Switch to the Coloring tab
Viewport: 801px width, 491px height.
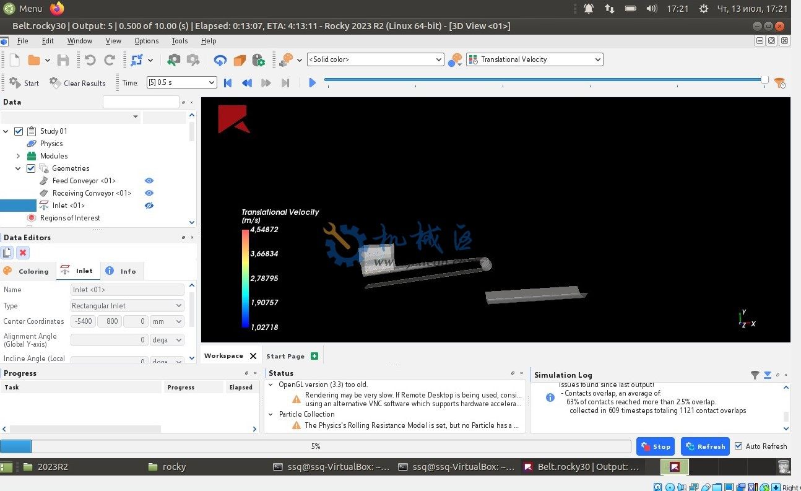point(27,271)
